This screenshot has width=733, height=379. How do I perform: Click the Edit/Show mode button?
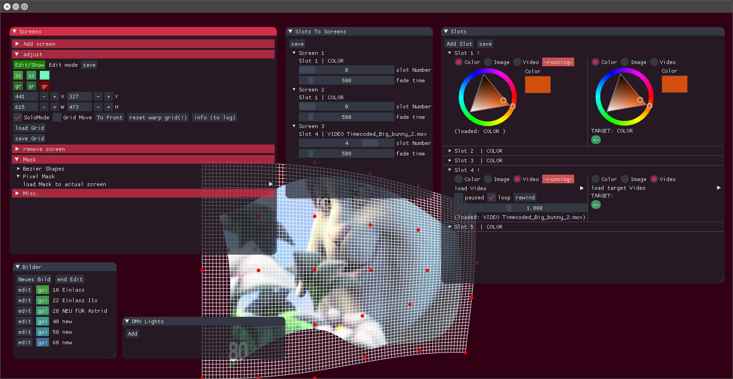tap(29, 65)
